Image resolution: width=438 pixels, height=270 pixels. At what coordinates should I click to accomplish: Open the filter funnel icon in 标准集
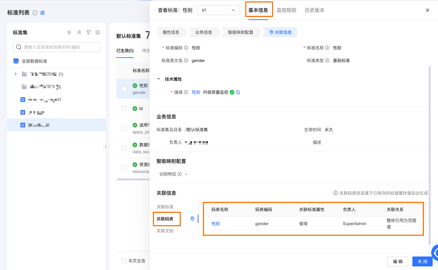point(88,32)
